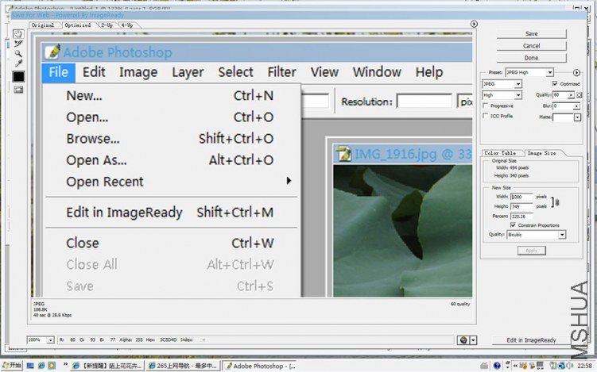Uncheck Constrain Proportions
Image resolution: width=597 pixels, height=372 pixels.
(513, 224)
